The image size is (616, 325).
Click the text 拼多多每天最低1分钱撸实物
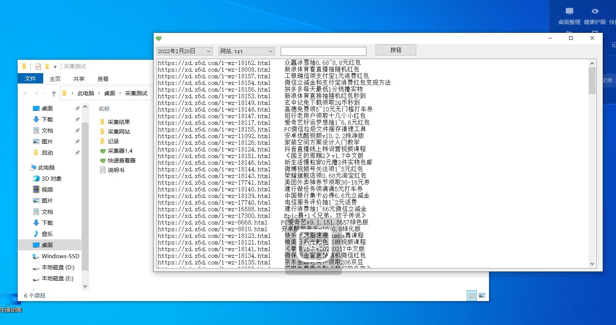(324, 89)
